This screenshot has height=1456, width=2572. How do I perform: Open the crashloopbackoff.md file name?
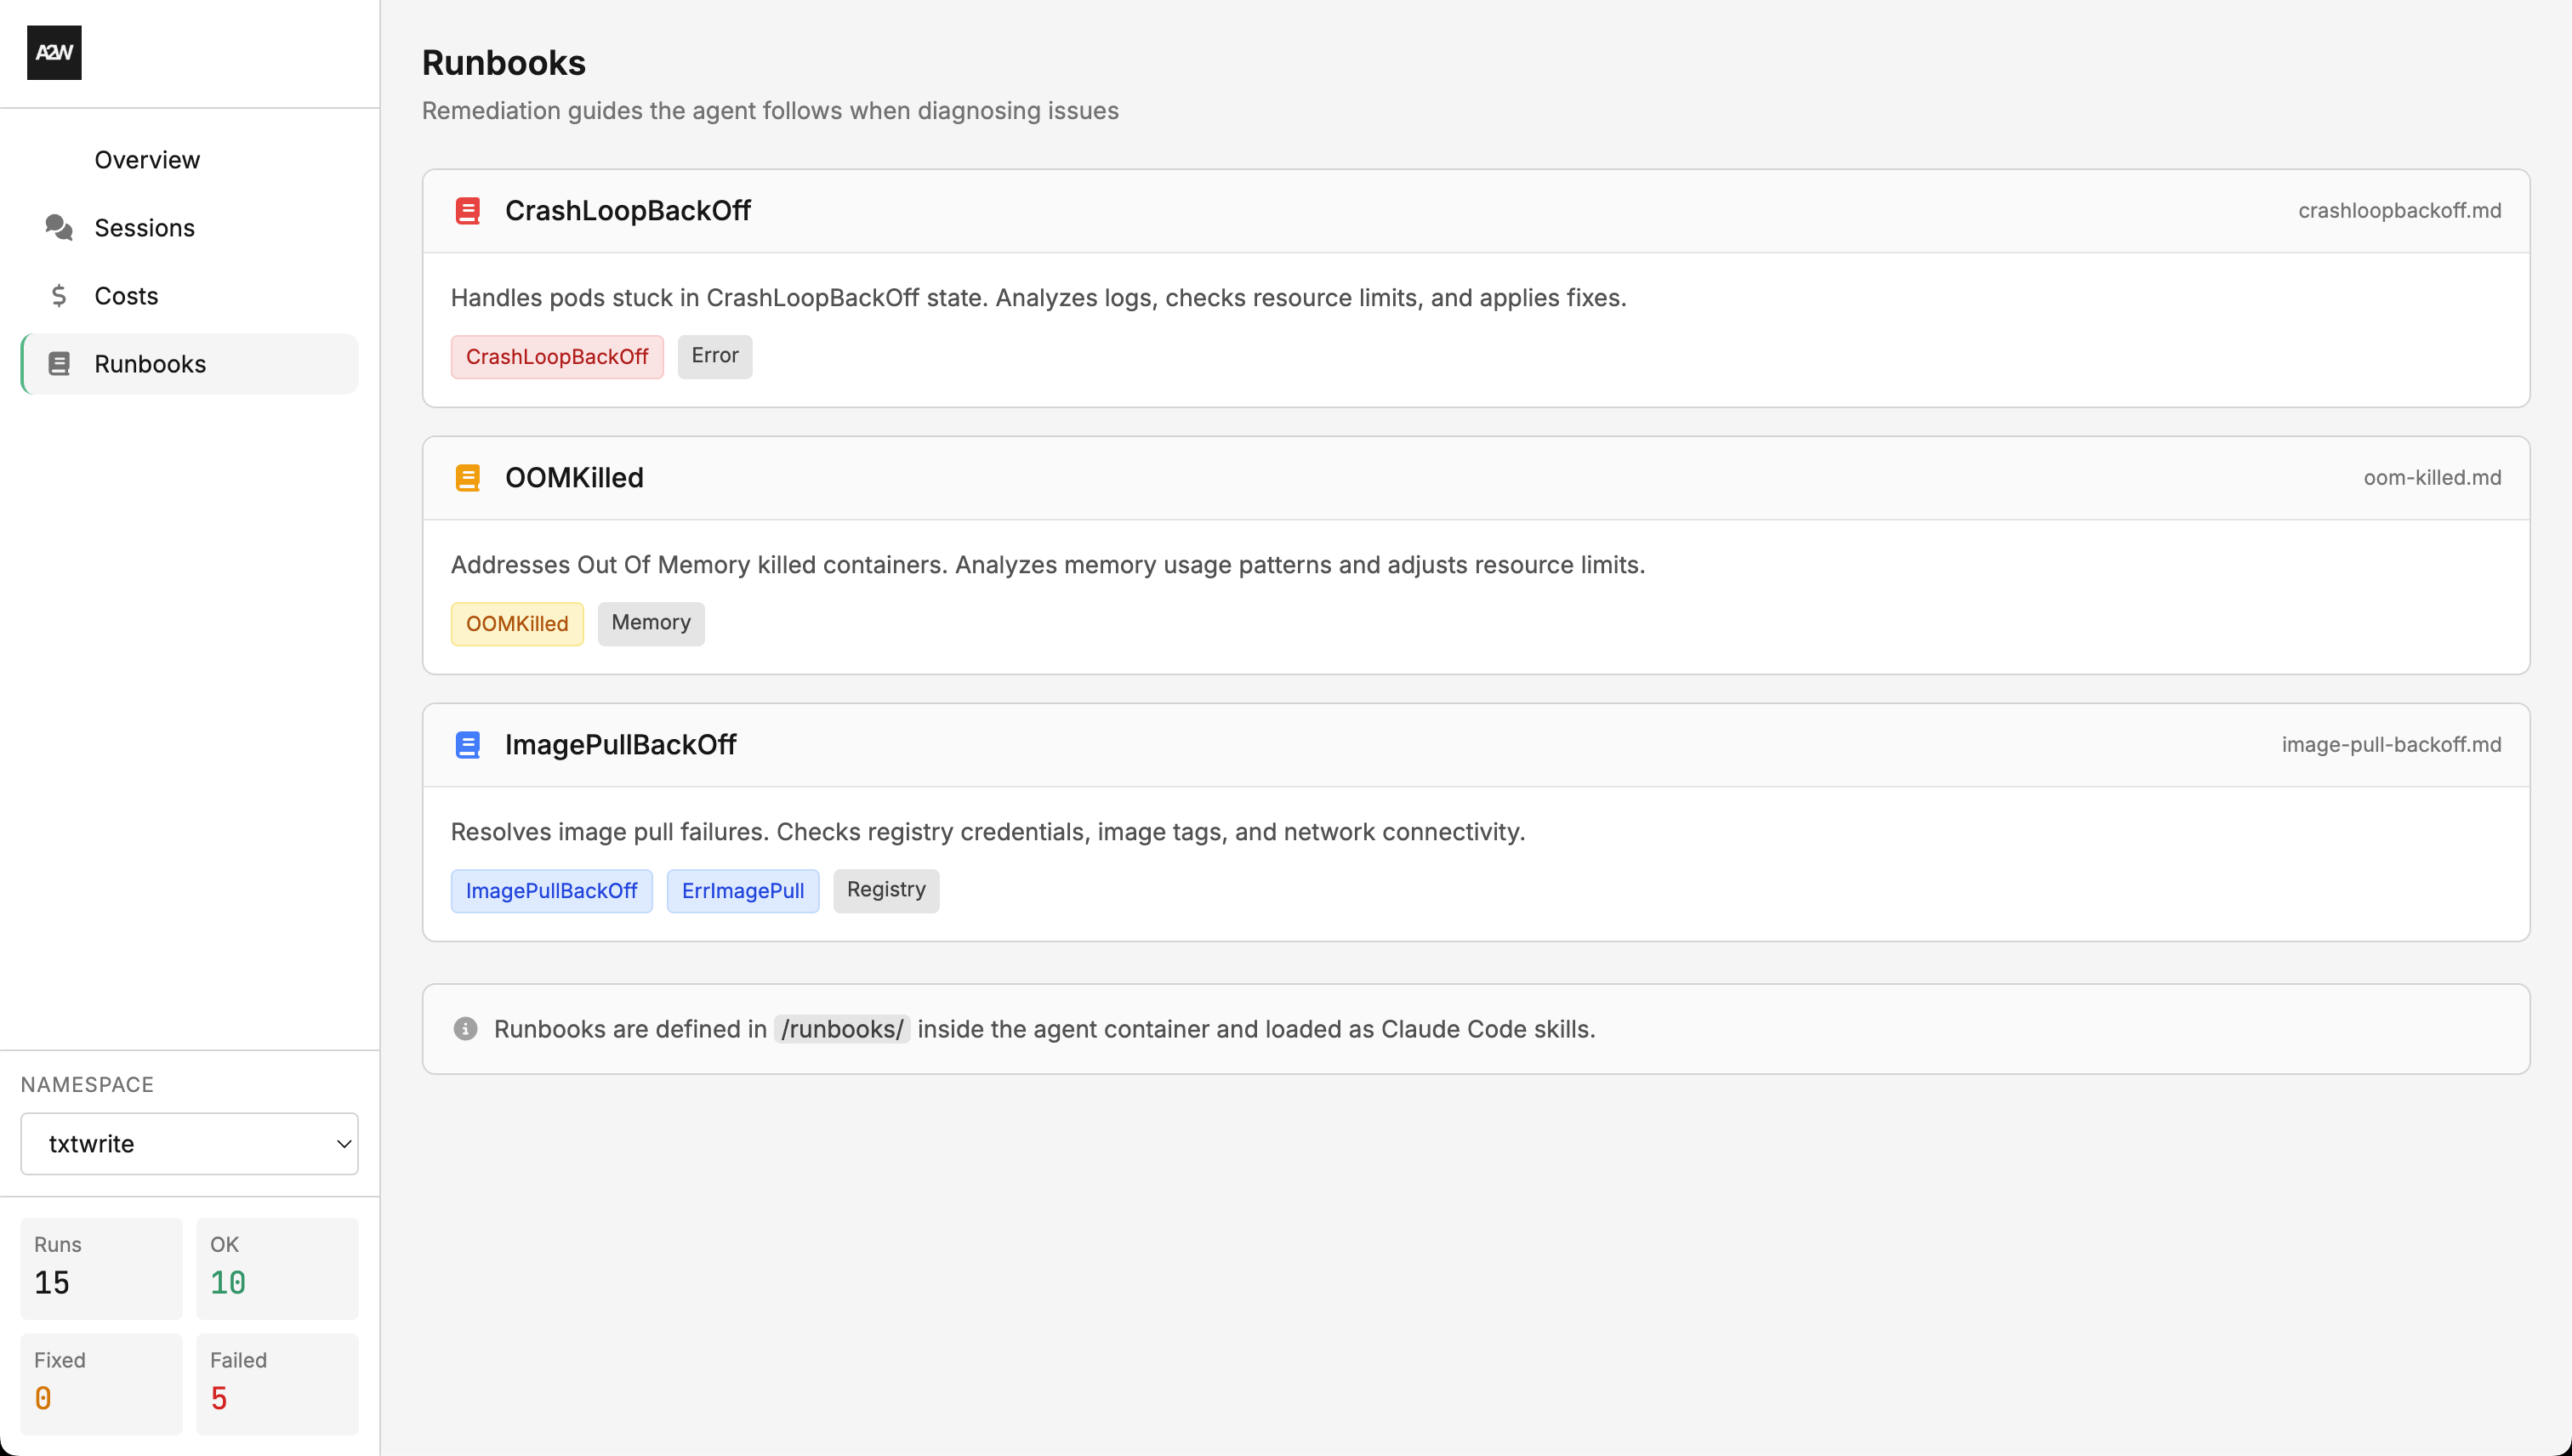coord(2399,211)
